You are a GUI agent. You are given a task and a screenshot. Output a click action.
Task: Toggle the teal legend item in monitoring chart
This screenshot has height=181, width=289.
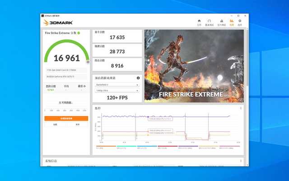click(x=126, y=147)
